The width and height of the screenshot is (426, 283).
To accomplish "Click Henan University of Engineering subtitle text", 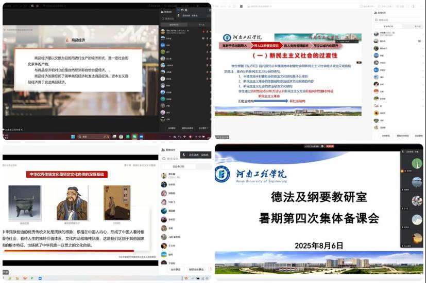I will pos(261,181).
